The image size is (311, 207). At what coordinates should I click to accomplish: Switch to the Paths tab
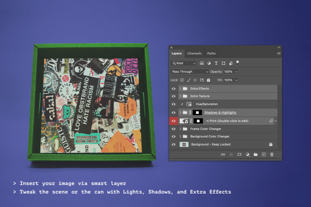point(211,53)
